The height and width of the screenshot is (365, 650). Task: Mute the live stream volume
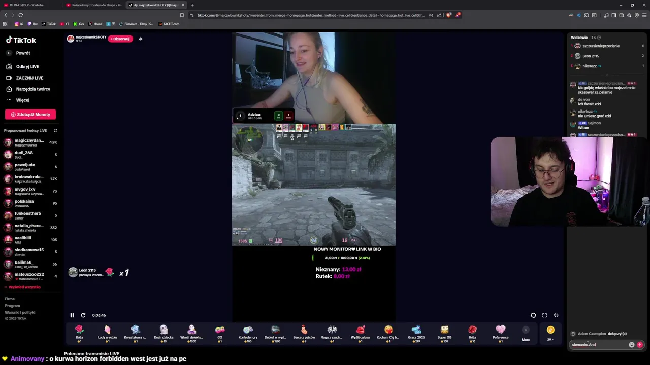click(x=556, y=315)
